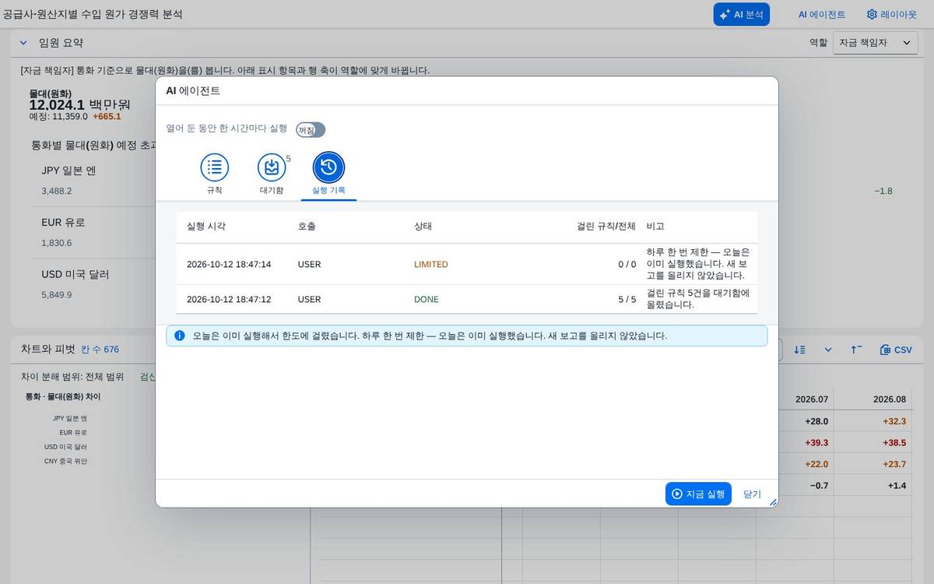This screenshot has width=934, height=584.
Task: Click the up-arrow collapse icon in chart toolbar
Action: (x=856, y=350)
